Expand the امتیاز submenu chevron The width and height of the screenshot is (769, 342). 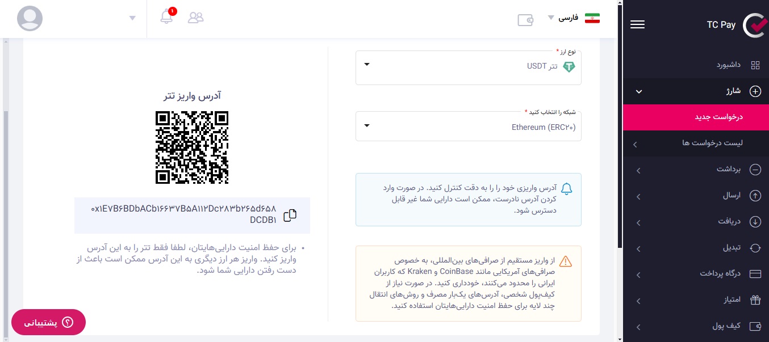[x=638, y=301]
